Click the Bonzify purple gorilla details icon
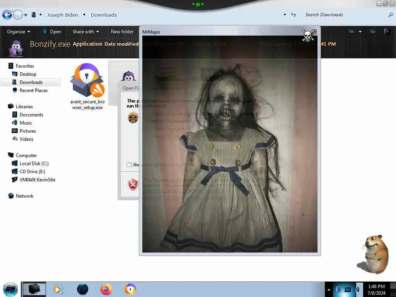Viewport: 396px width, 297px height. 15,48
